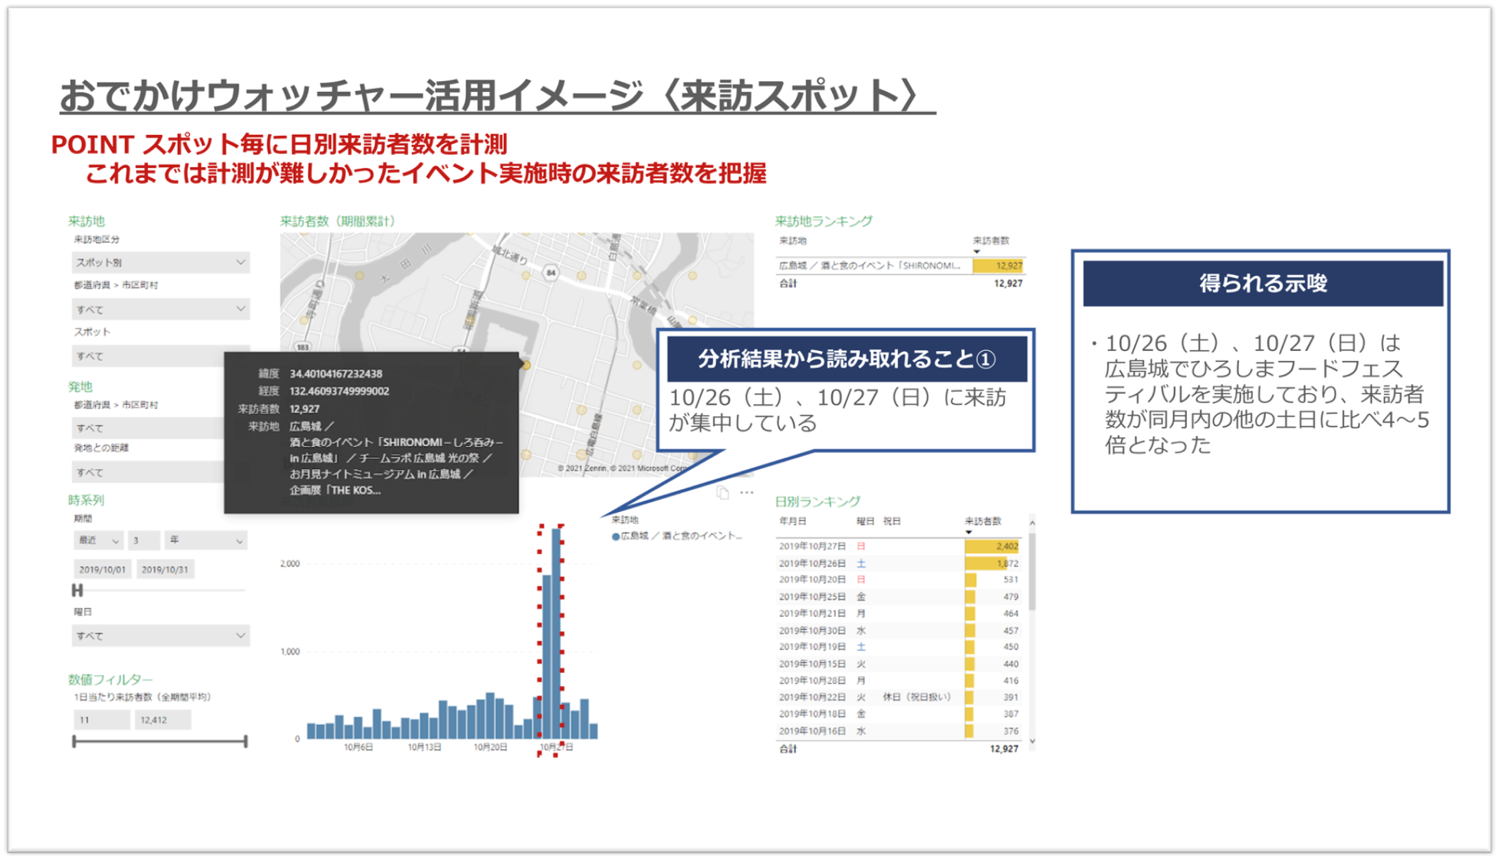
Task: Open the more options ellipsis above the chart
Action: (x=747, y=493)
